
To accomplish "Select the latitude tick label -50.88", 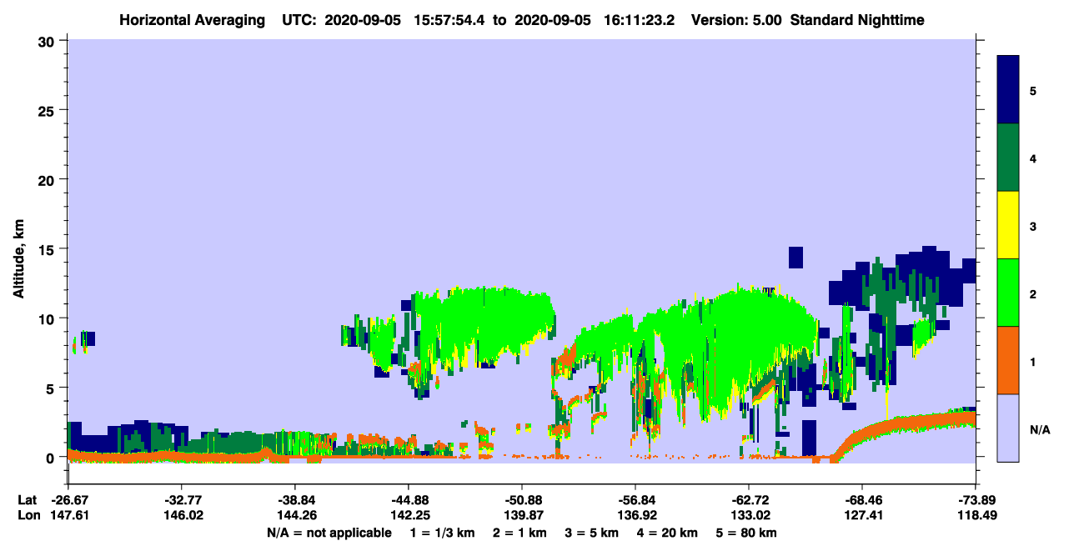I will pyautogui.click(x=522, y=500).
